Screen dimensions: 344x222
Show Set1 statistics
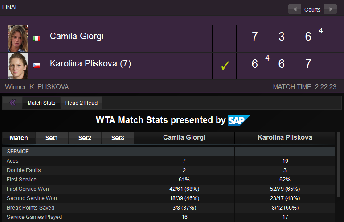[x=52, y=138]
